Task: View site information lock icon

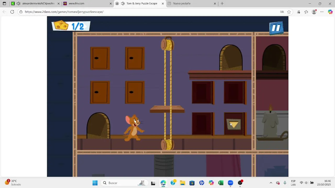Action: tap(21, 12)
